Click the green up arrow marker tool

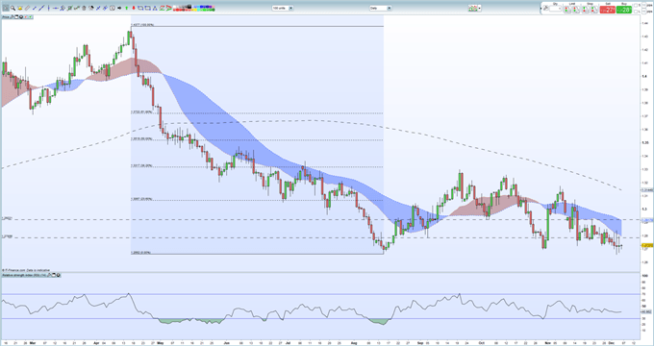click(126, 8)
